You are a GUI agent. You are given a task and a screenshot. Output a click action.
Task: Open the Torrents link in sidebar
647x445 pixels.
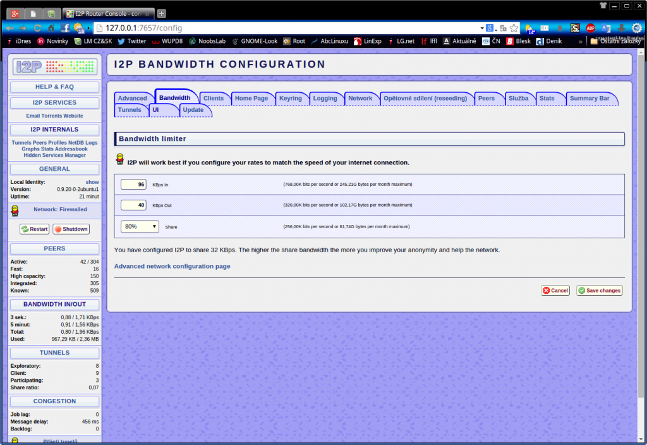pyautogui.click(x=52, y=116)
